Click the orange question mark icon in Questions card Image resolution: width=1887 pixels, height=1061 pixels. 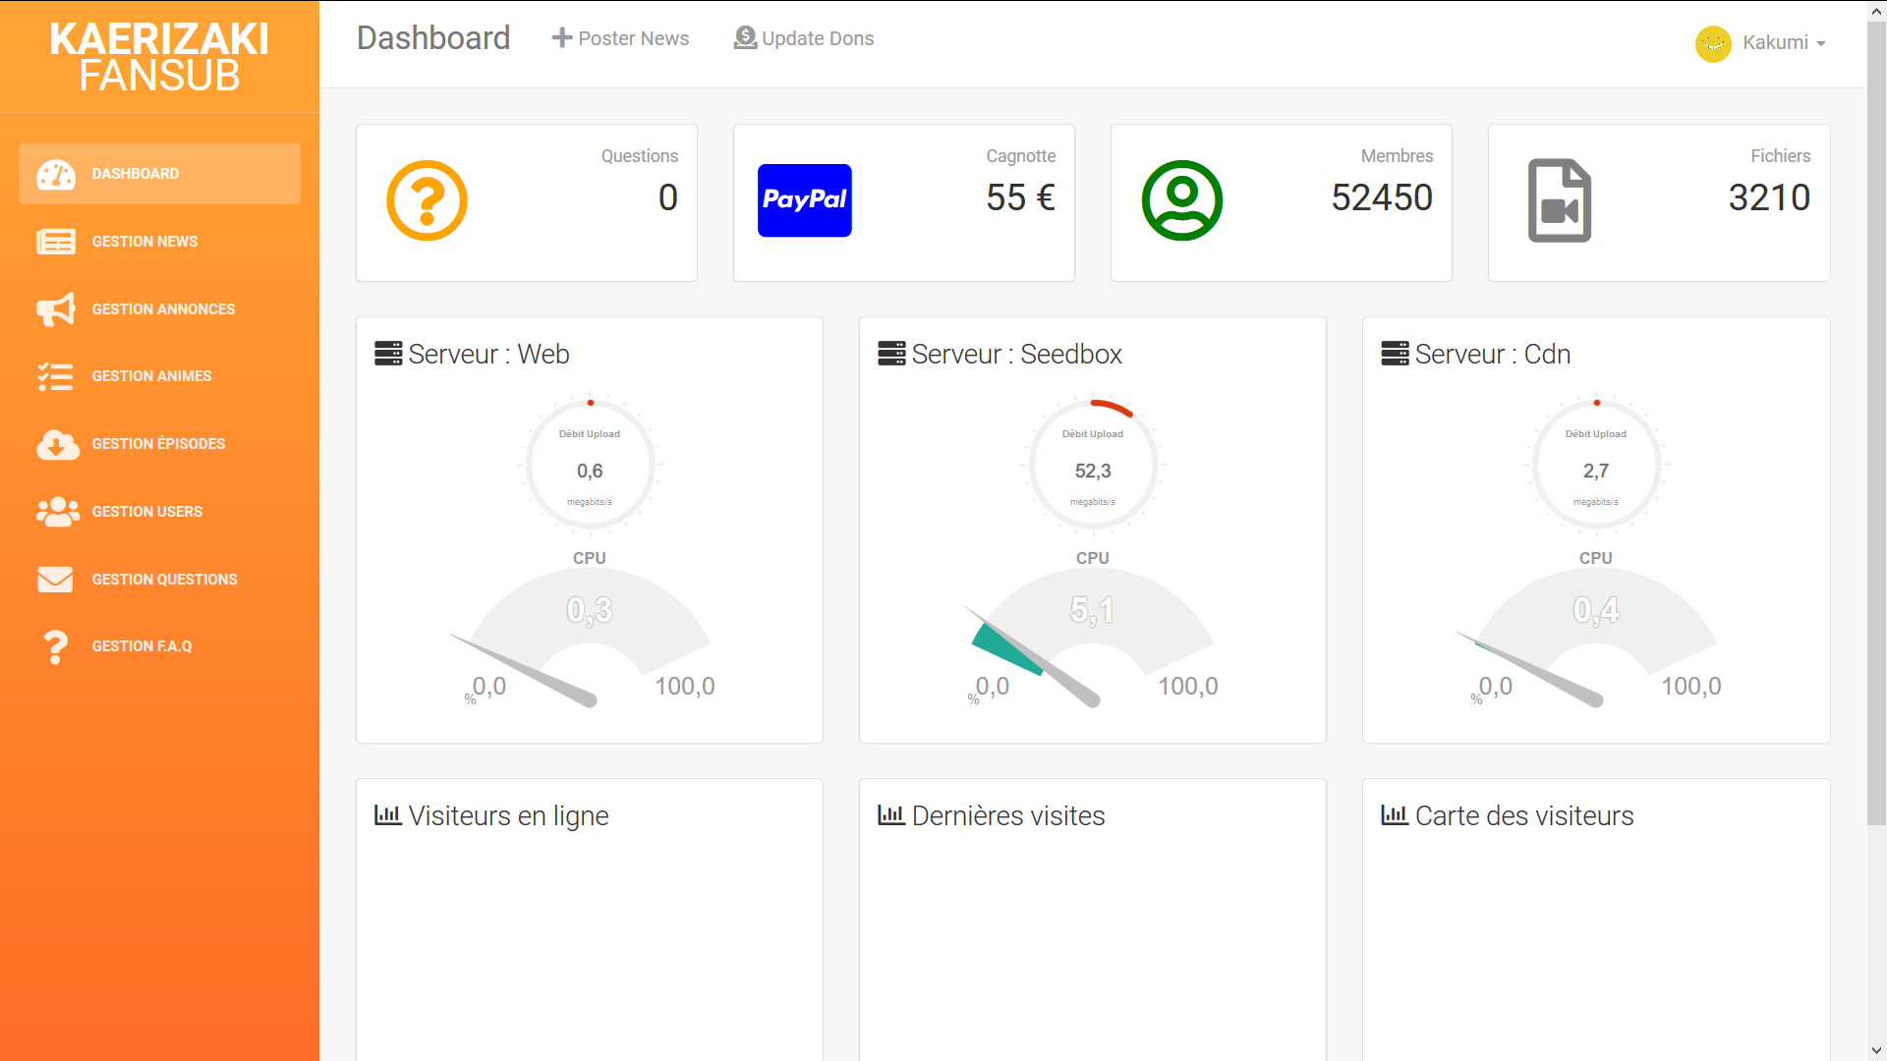point(427,200)
